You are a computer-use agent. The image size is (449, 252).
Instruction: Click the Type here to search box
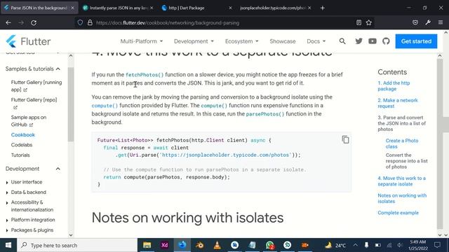pos(77,245)
